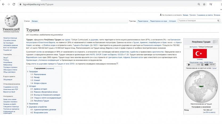Viewport: 222px width, 124px height.
Task: Open the Централна Азия link
Action: tap(115, 57)
